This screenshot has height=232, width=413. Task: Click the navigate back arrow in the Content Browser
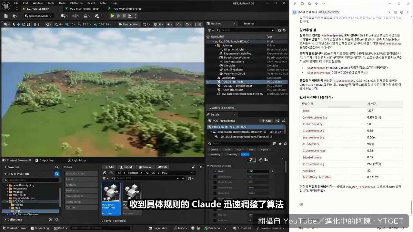[x=105, y=173]
